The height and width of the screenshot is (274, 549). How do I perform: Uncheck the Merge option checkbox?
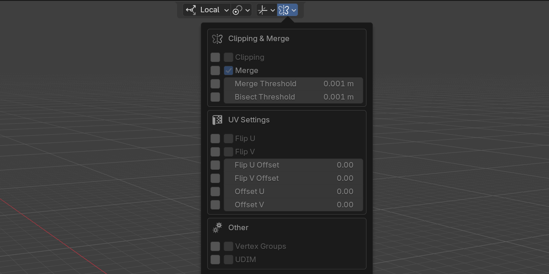229,71
